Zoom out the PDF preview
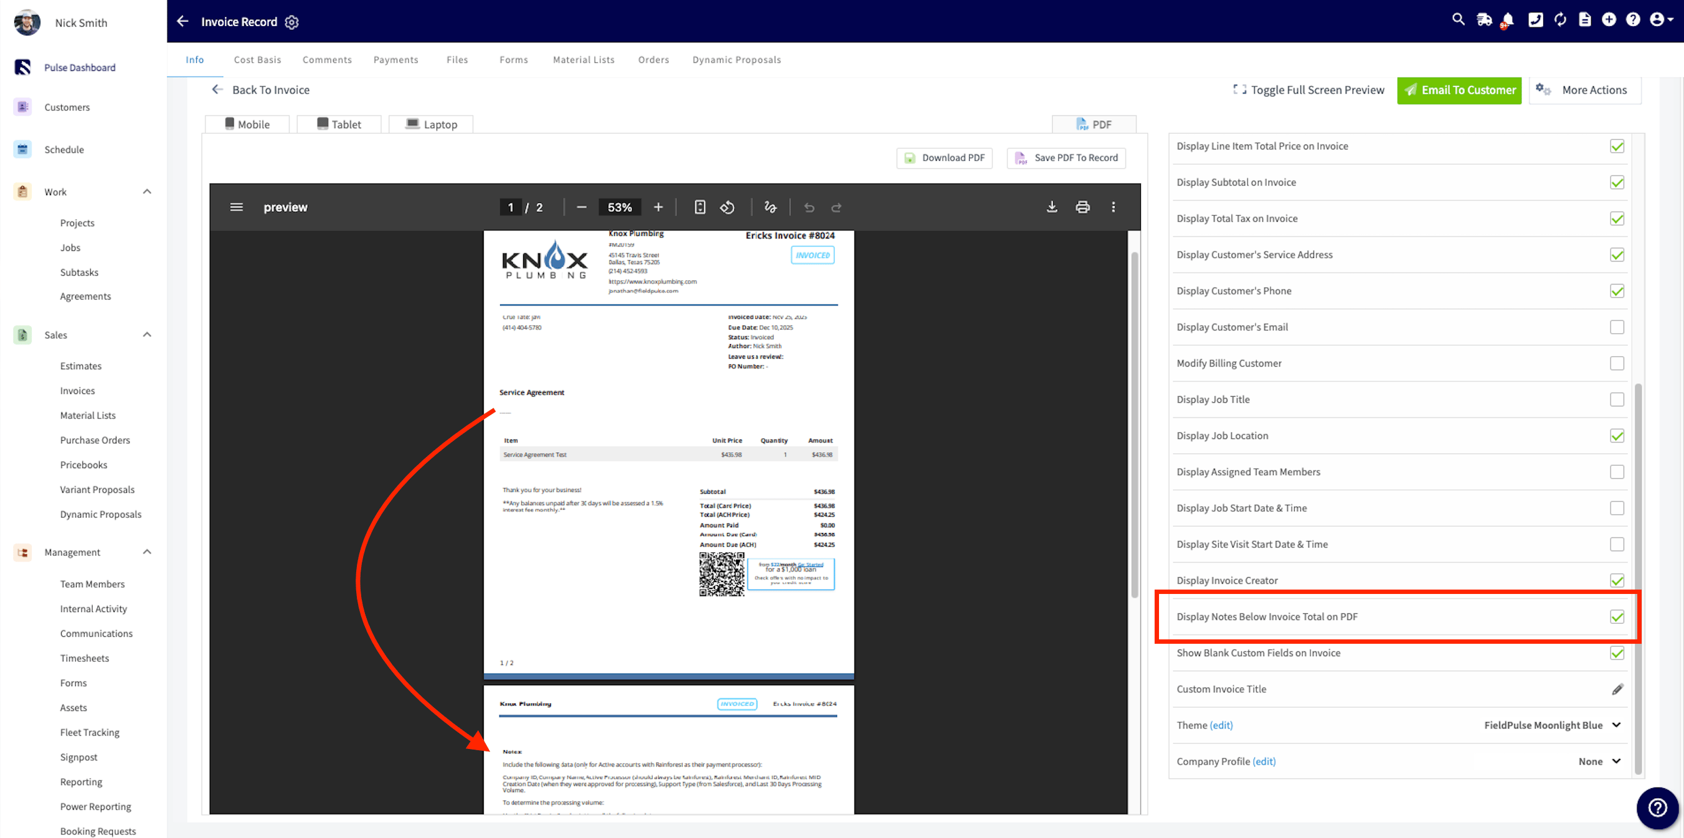The width and height of the screenshot is (1684, 838). (581, 207)
